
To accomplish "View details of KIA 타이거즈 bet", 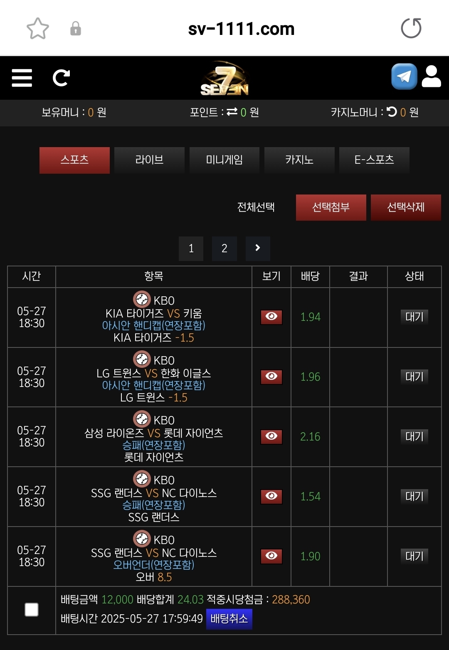I will click(271, 317).
